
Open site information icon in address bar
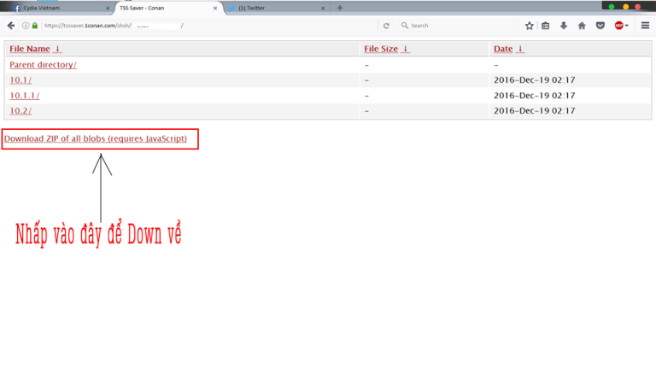pos(26,26)
